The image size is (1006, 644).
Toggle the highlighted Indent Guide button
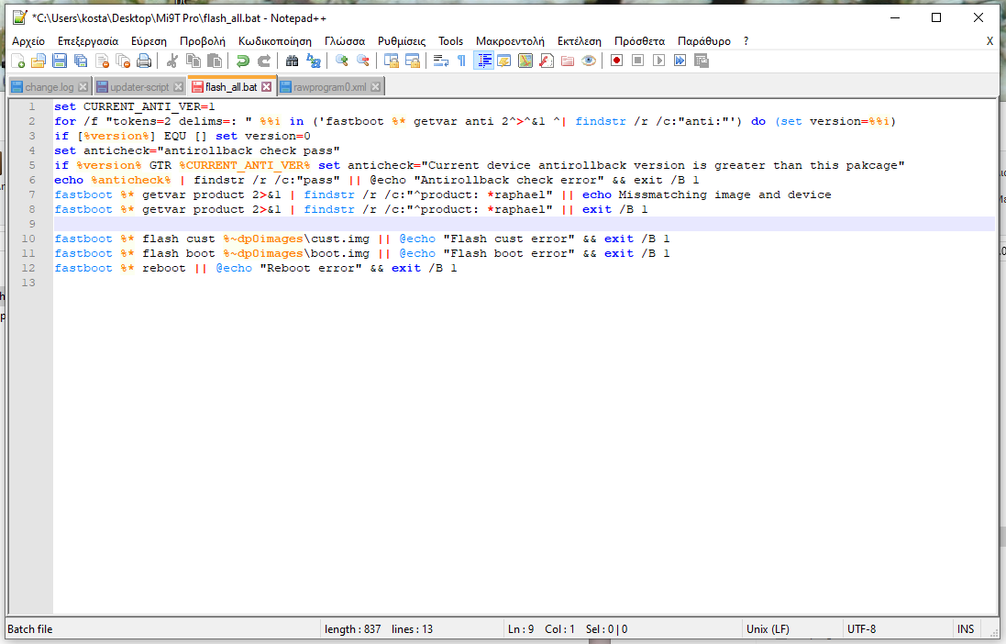483,61
